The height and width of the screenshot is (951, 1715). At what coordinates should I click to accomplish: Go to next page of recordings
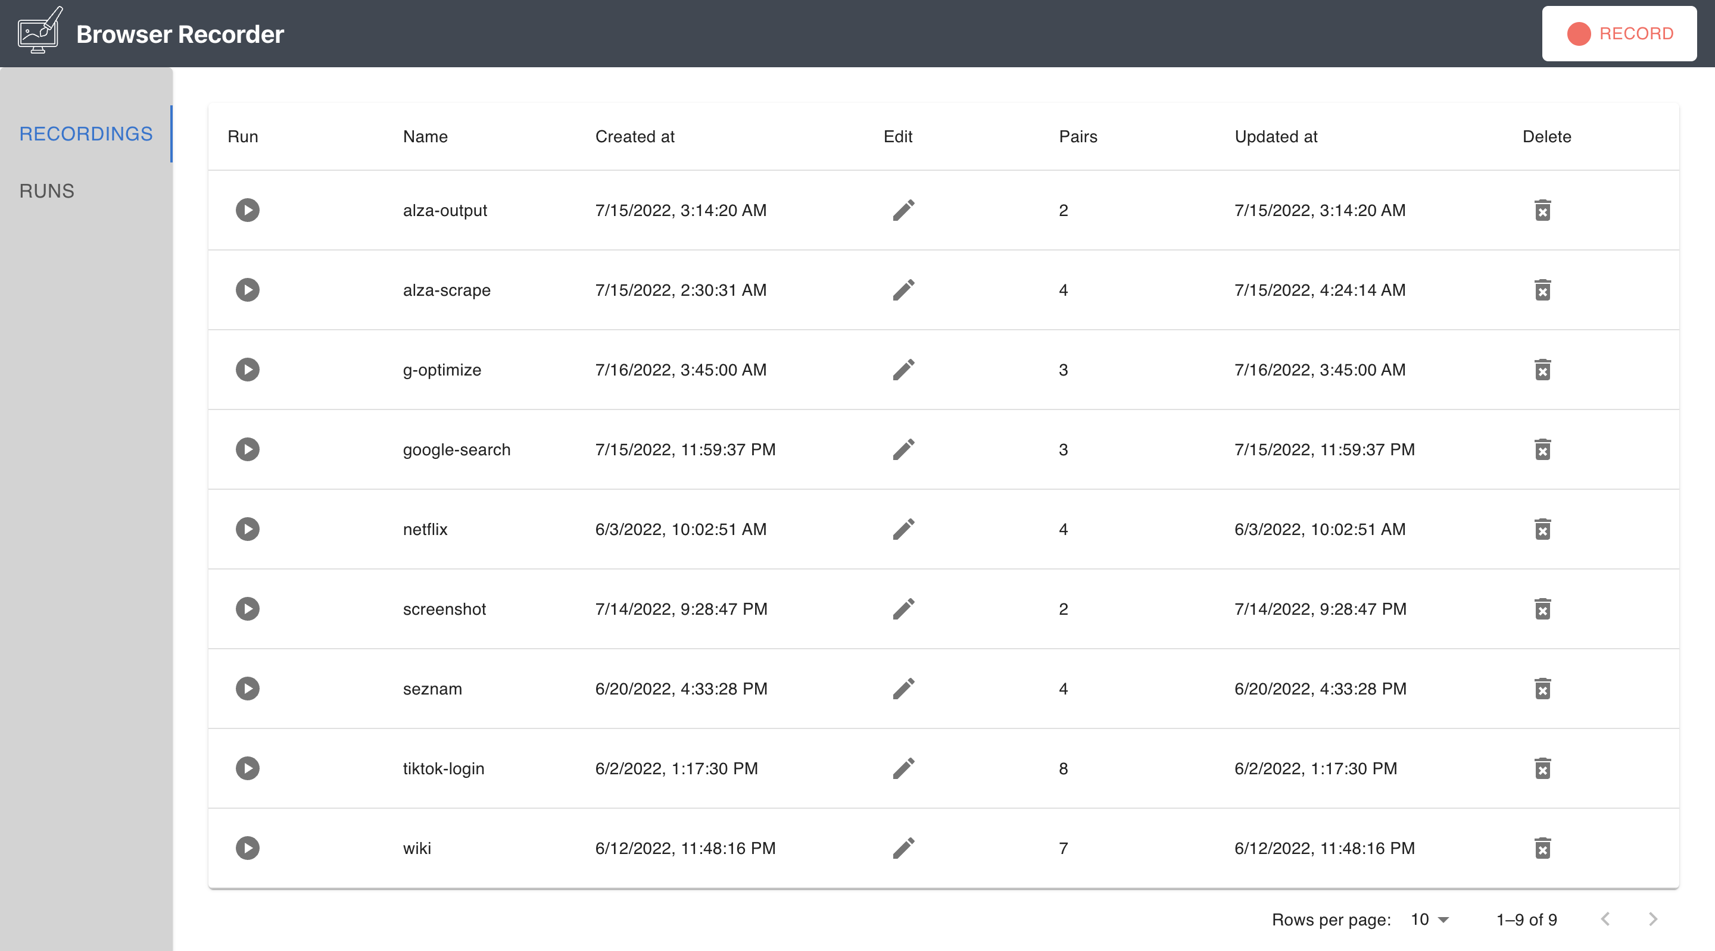(x=1652, y=919)
